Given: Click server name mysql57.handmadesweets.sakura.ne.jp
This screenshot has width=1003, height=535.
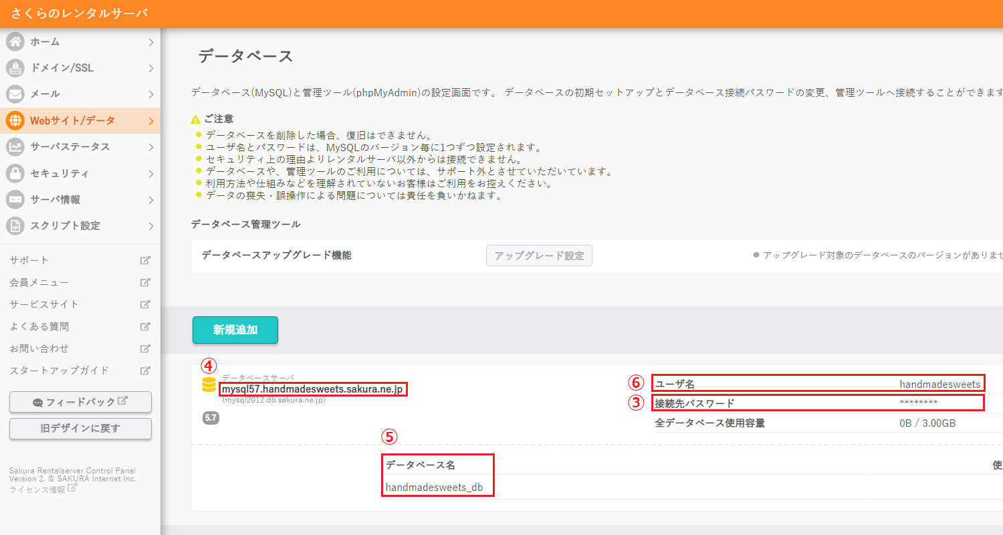Looking at the screenshot, I should (x=313, y=389).
